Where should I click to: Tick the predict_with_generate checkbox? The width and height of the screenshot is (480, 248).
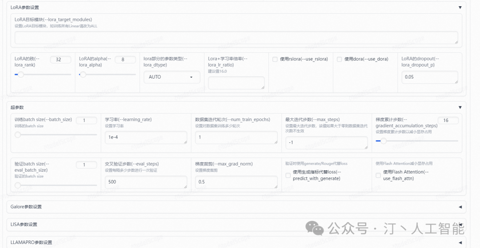288,175
